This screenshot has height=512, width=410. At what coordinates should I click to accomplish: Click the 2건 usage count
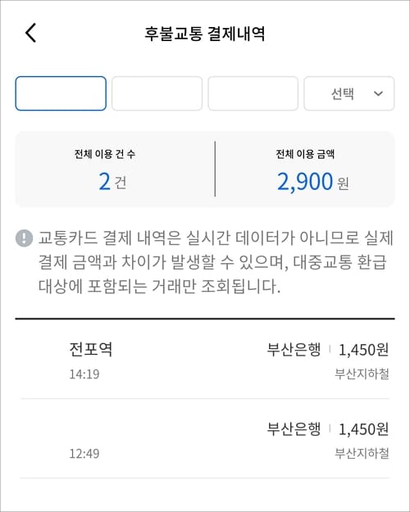(112, 182)
